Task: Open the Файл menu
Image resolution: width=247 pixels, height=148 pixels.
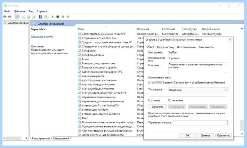Action: pos(7,12)
